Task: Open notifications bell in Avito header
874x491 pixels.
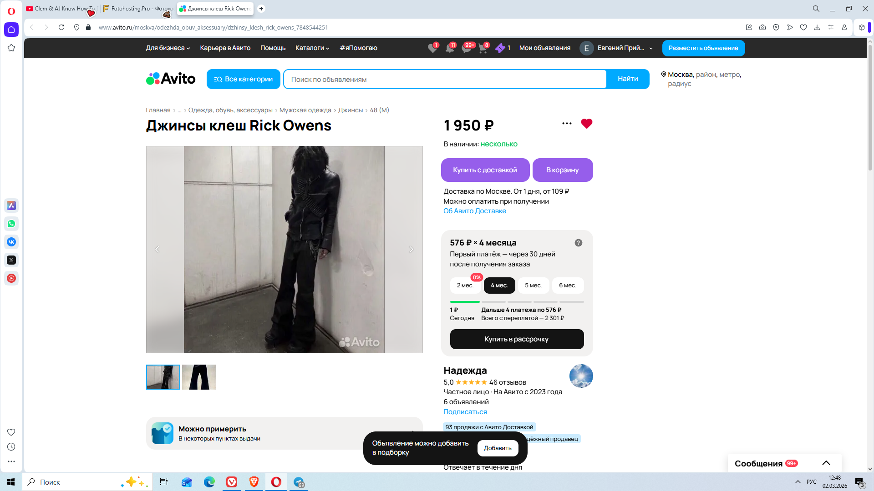Action: (x=450, y=48)
